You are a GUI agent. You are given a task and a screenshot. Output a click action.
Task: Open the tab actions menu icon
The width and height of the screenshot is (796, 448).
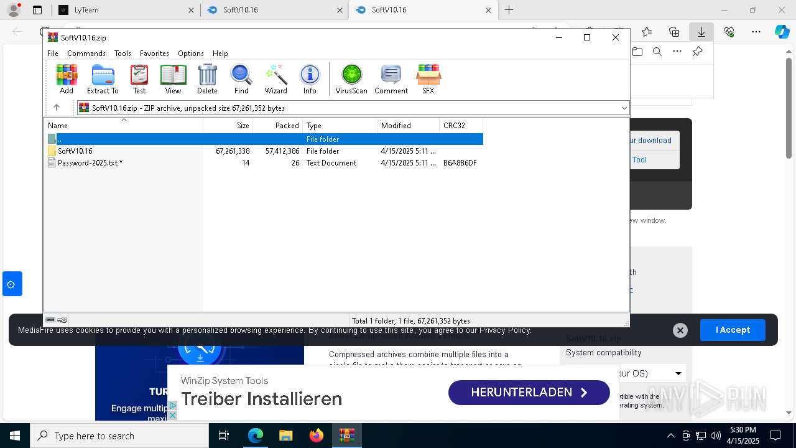[x=37, y=10]
